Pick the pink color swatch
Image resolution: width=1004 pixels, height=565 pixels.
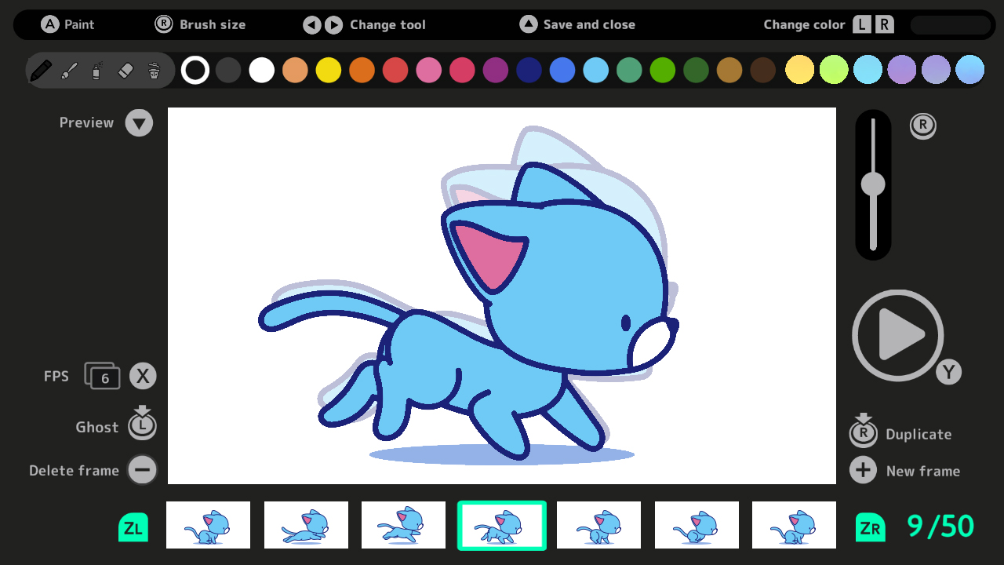point(427,70)
